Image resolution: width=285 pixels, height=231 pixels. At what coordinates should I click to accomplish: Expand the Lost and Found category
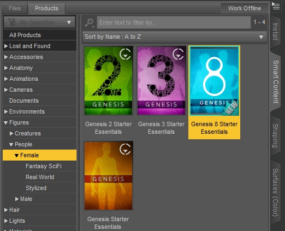[x=6, y=46]
